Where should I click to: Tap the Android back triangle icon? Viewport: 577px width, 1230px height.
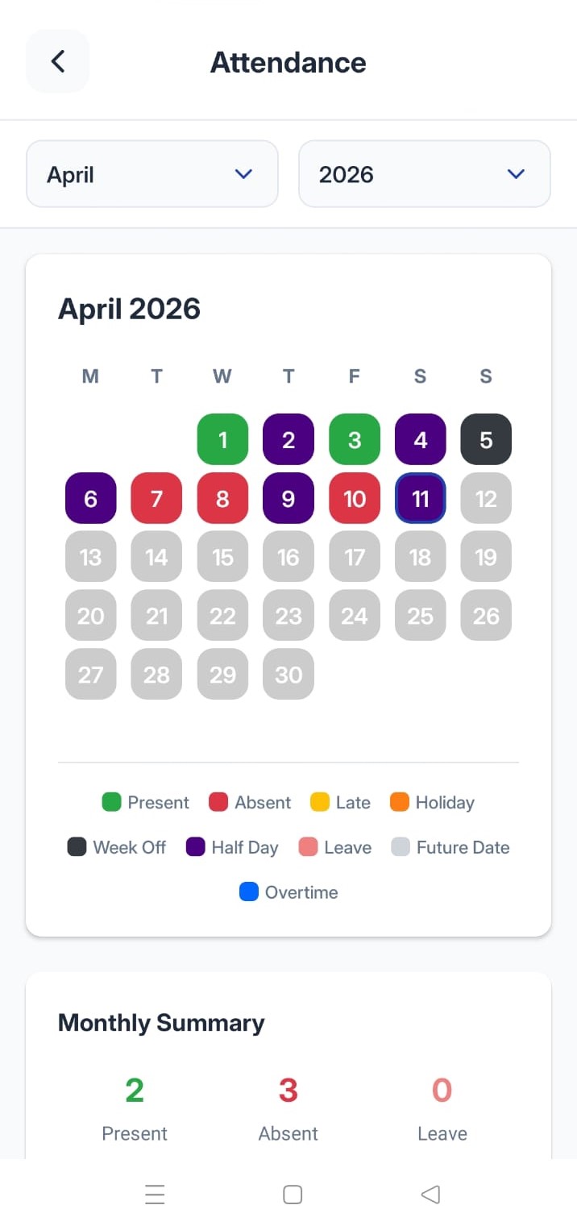(x=430, y=1195)
